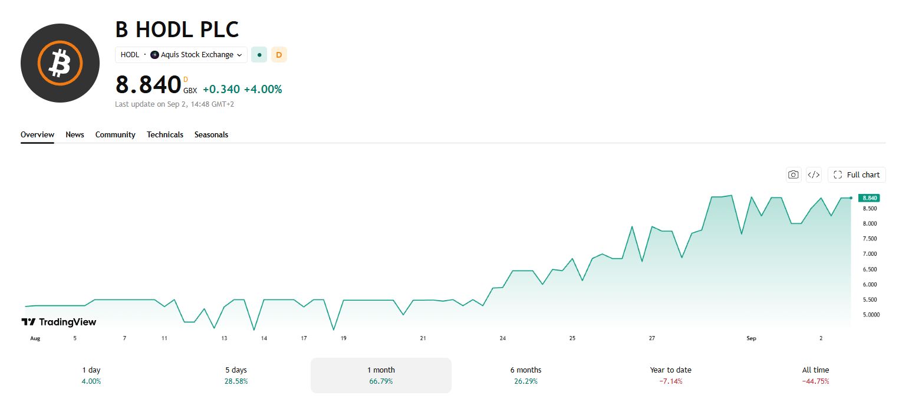This screenshot has height=405, width=912.
Task: Switch to the News tab
Action: tap(75, 134)
